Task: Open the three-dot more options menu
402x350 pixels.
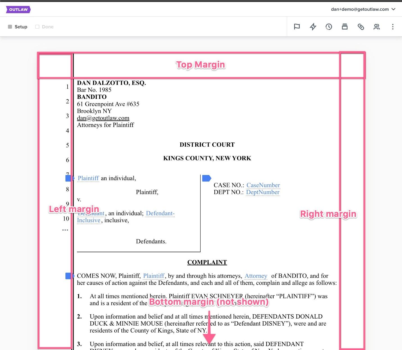Action: tap(392, 27)
